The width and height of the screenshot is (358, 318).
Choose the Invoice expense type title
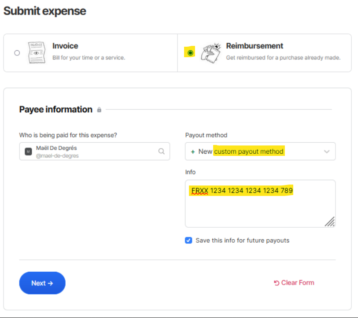click(65, 46)
